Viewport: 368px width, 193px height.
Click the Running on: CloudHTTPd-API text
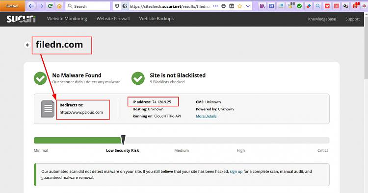[x=157, y=116]
